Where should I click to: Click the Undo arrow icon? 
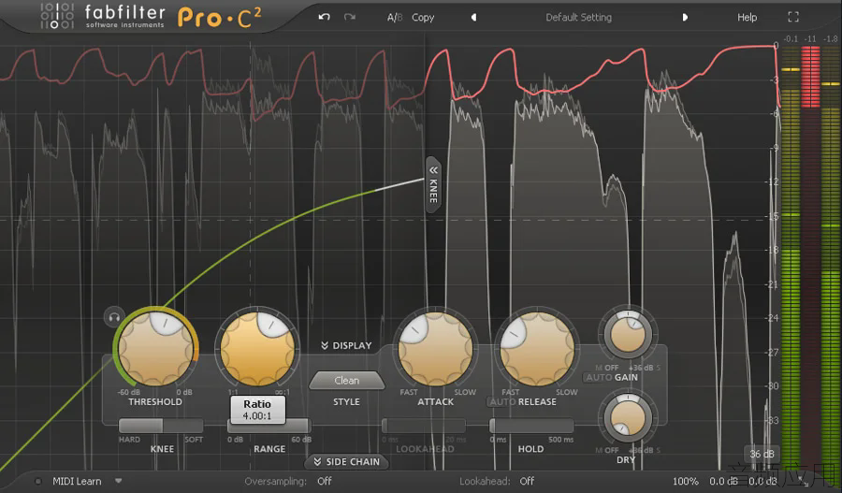pos(324,17)
